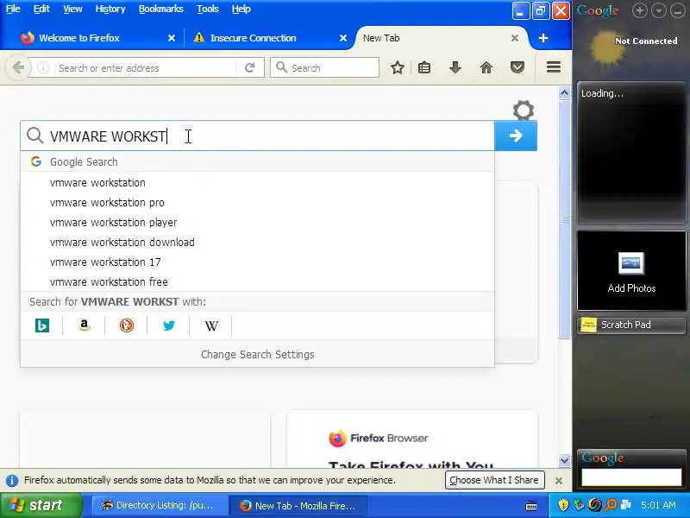
Task: Open a new tab with plus button
Action: click(543, 38)
